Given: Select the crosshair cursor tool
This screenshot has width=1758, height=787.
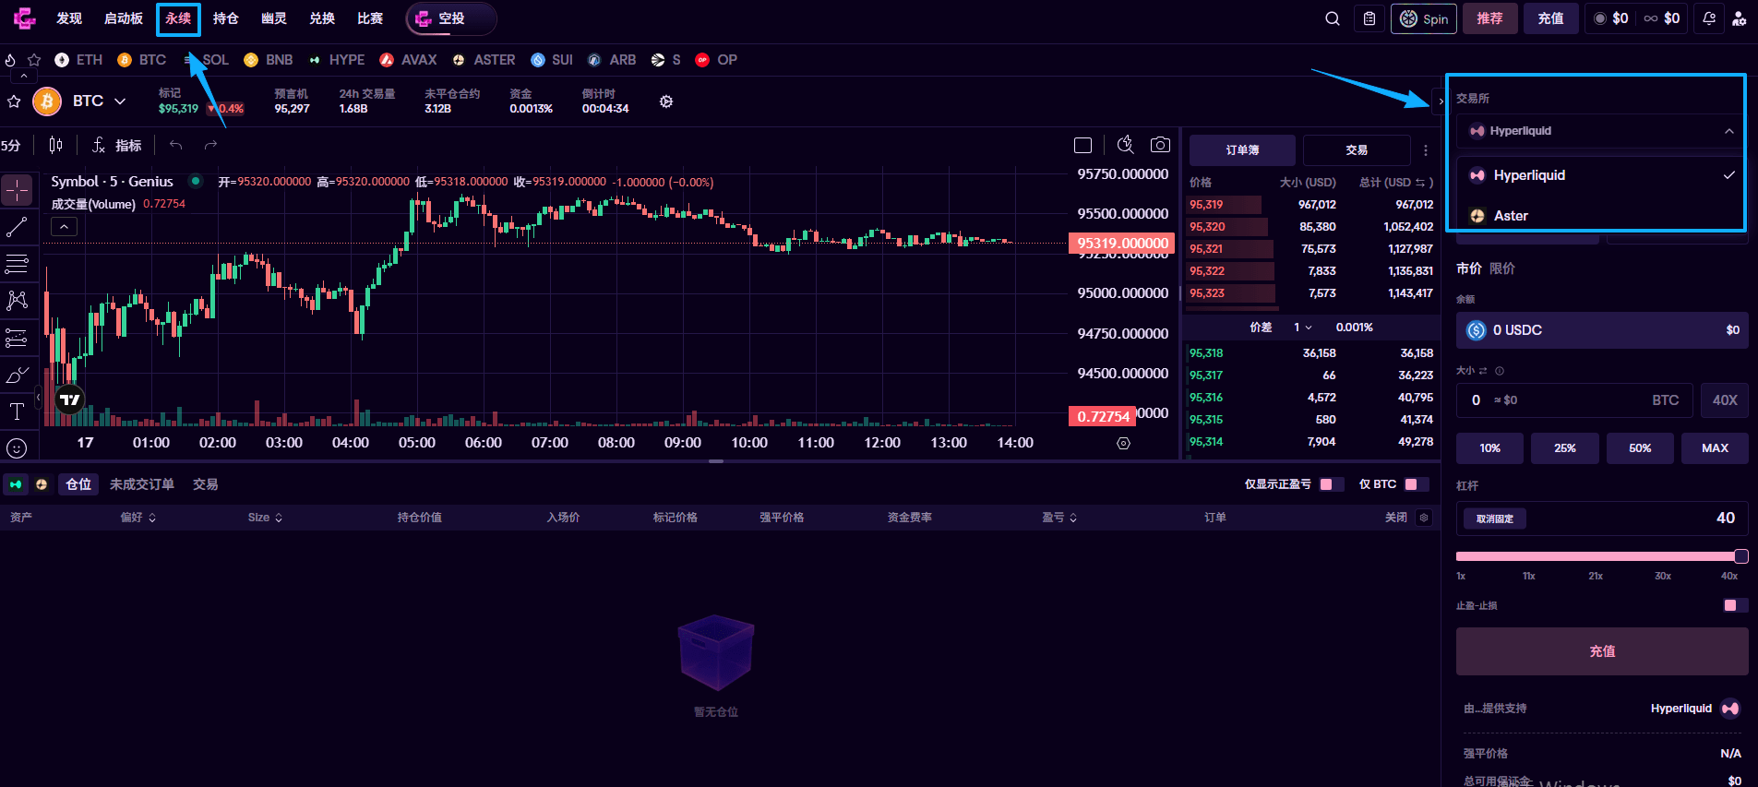Looking at the screenshot, I should [x=17, y=190].
